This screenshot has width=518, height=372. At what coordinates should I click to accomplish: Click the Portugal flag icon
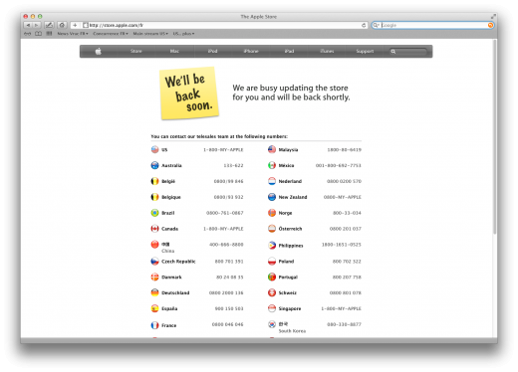(x=272, y=277)
